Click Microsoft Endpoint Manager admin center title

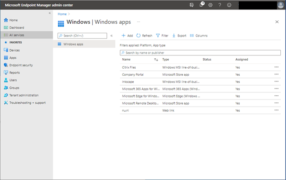pyautogui.click(x=39, y=5)
